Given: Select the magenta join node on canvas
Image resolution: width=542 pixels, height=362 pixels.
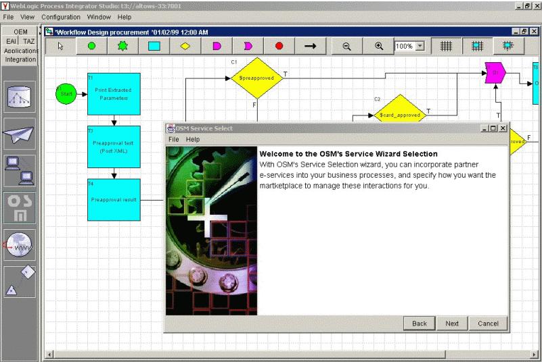Looking at the screenshot, I should click(x=495, y=73).
